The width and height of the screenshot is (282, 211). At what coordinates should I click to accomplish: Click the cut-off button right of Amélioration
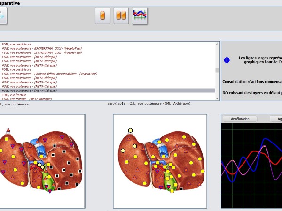pyautogui.click(x=276, y=119)
